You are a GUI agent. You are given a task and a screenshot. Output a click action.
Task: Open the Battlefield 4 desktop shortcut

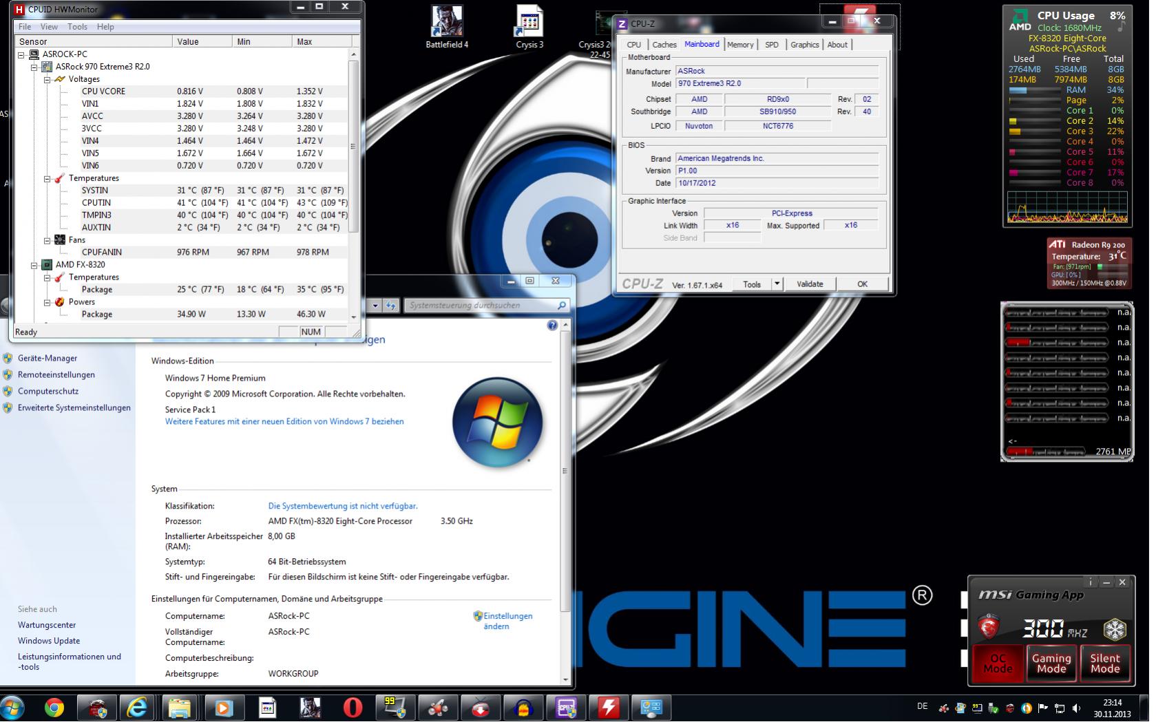coord(447,28)
